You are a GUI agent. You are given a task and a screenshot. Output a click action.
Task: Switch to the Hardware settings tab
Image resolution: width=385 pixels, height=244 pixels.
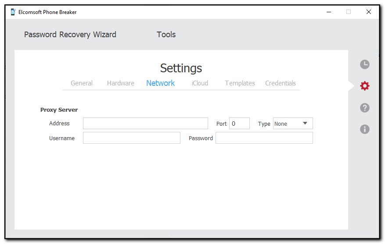[x=121, y=83]
